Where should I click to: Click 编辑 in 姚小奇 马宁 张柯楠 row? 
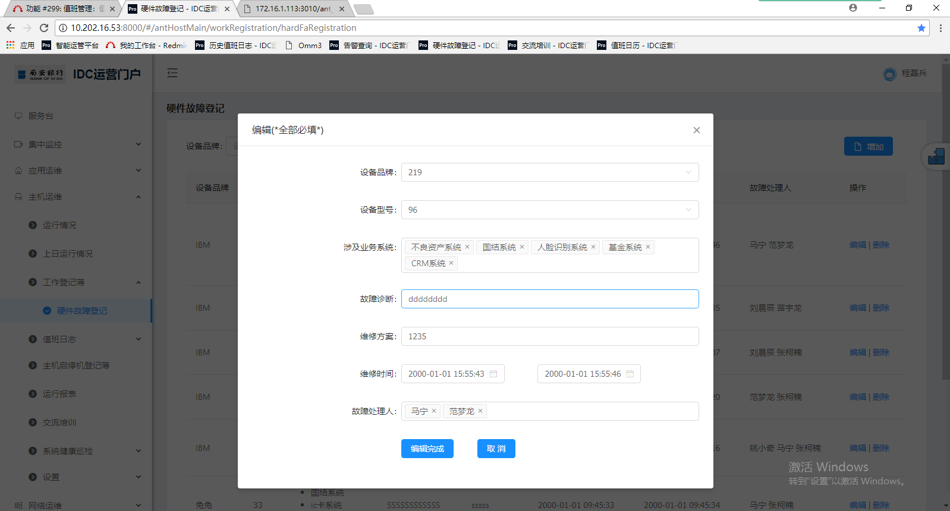coord(858,448)
